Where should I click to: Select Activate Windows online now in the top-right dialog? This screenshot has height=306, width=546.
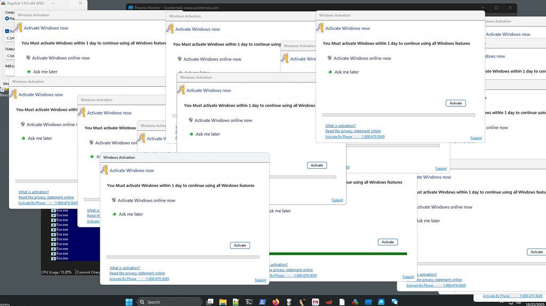coord(362,58)
